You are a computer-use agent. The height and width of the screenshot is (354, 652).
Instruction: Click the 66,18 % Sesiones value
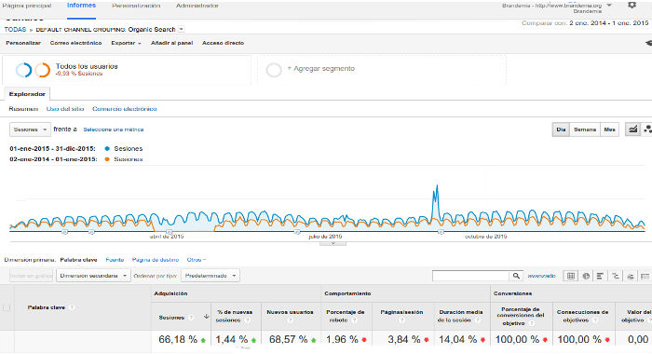(x=178, y=339)
